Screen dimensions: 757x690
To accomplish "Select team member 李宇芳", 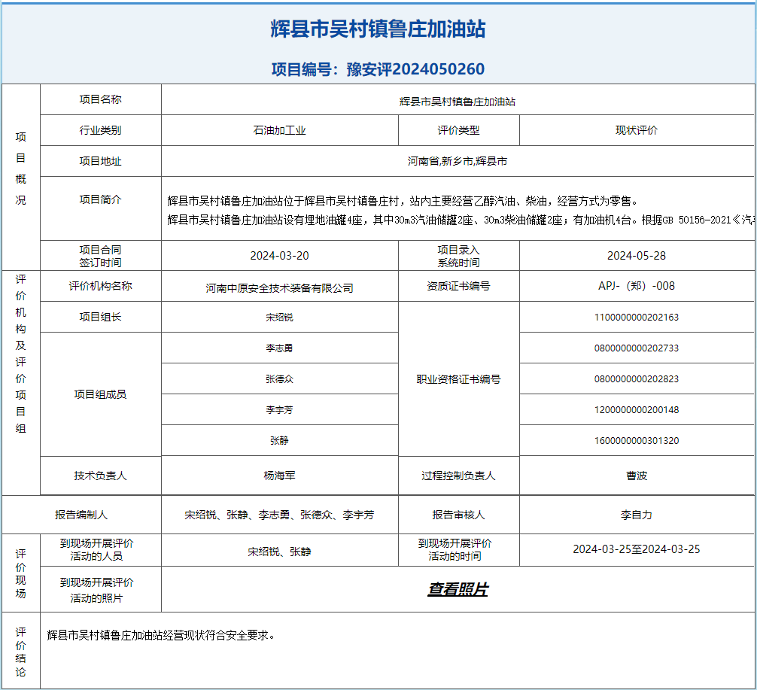I will click(x=279, y=410).
